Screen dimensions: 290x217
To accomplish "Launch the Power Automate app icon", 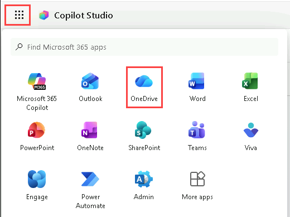I will point(90,179).
